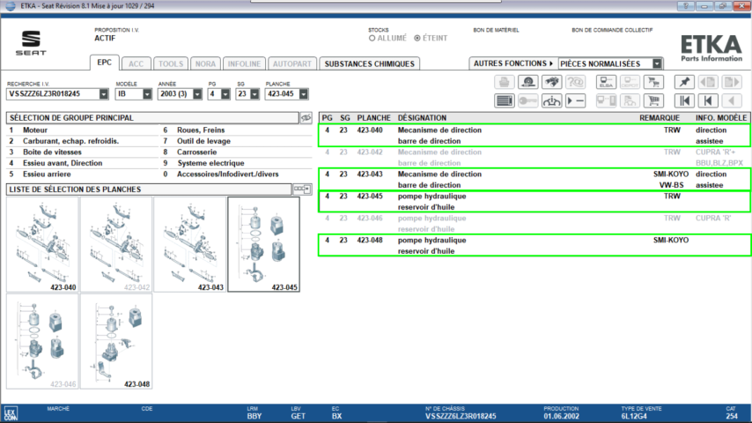Expand the Pièces normalisées dropdown

[657, 63]
